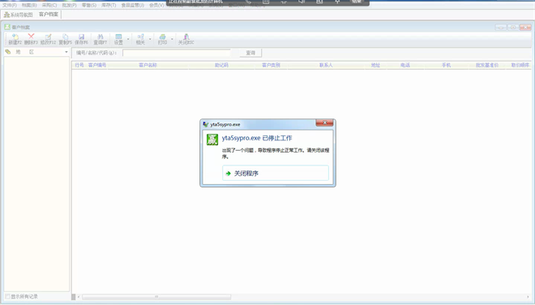Open the 食品监管(J) menu

tap(132, 5)
